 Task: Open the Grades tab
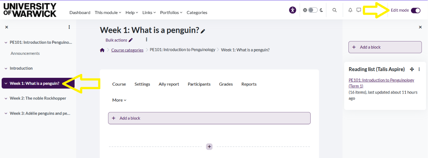pos(226,84)
